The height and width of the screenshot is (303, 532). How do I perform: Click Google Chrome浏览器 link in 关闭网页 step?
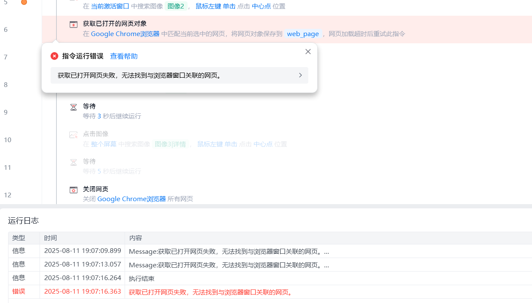(x=131, y=199)
